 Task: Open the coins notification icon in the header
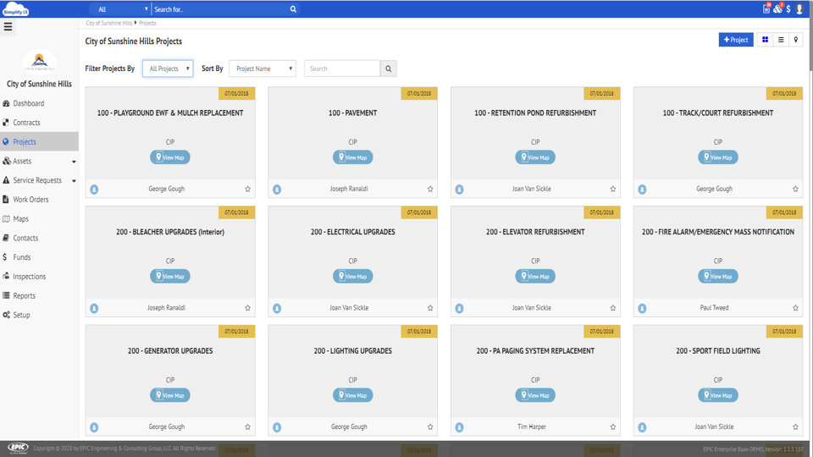point(777,8)
